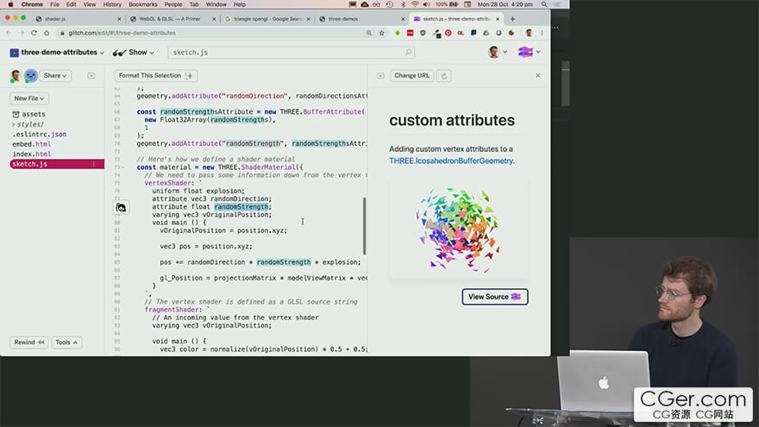Viewport: 759px width, 427px height.
Task: Expand the styles/ folder
Action: click(x=29, y=124)
